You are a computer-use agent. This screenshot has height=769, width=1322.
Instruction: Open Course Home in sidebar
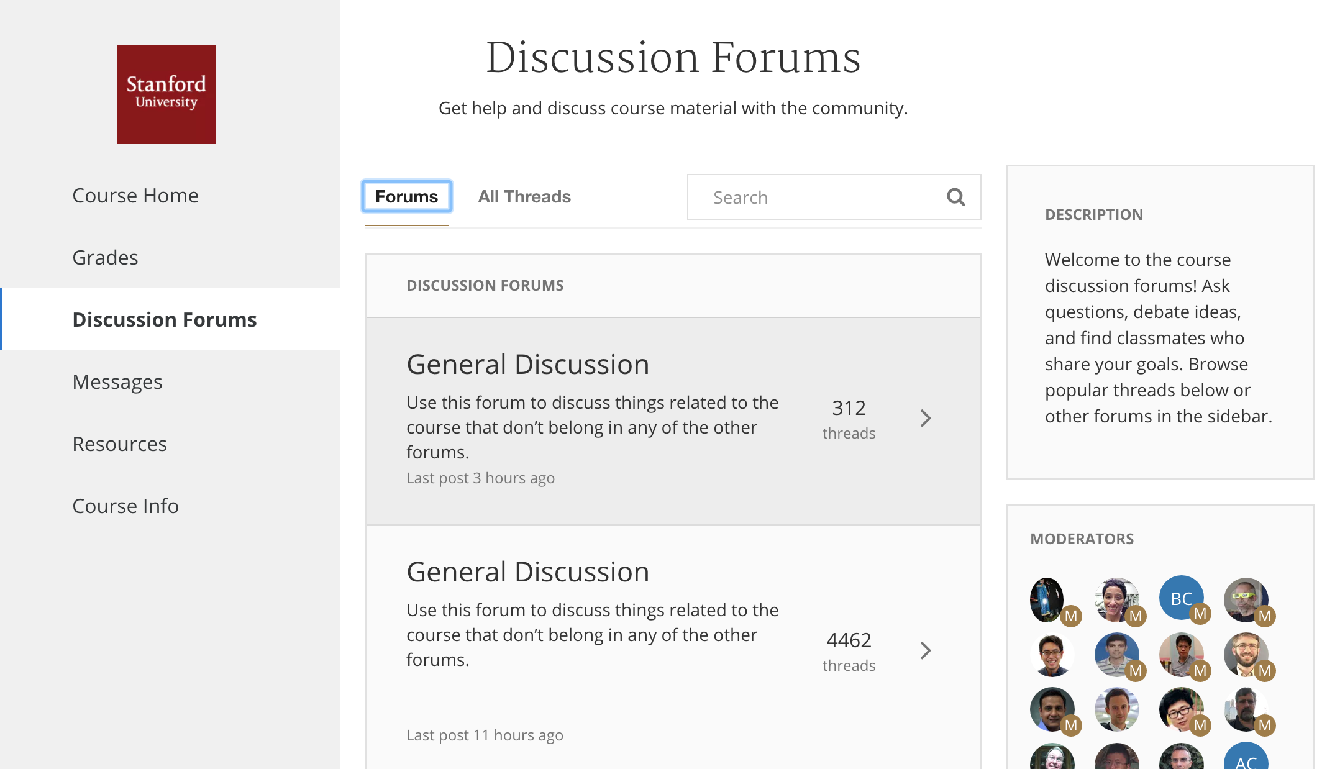[135, 196]
